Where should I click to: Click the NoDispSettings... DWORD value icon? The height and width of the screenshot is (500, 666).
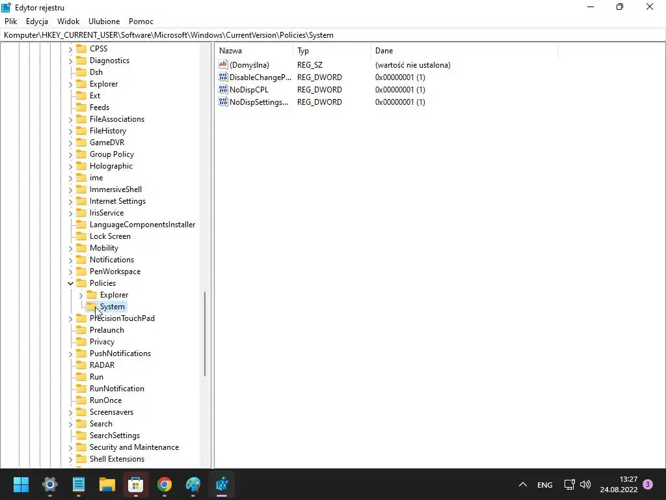(223, 102)
